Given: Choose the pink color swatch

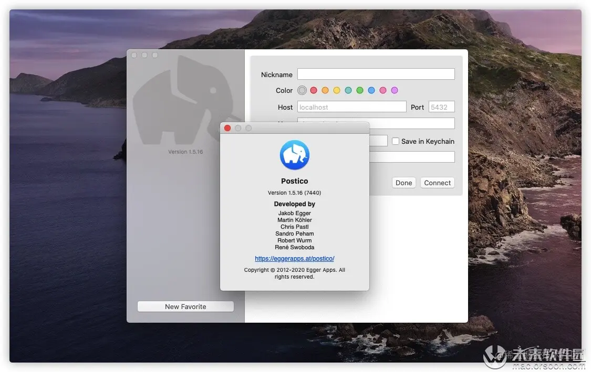Looking at the screenshot, I should coord(383,90).
